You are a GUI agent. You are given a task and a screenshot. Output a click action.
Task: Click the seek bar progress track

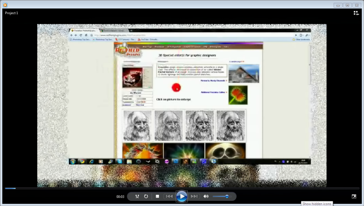point(182,188)
